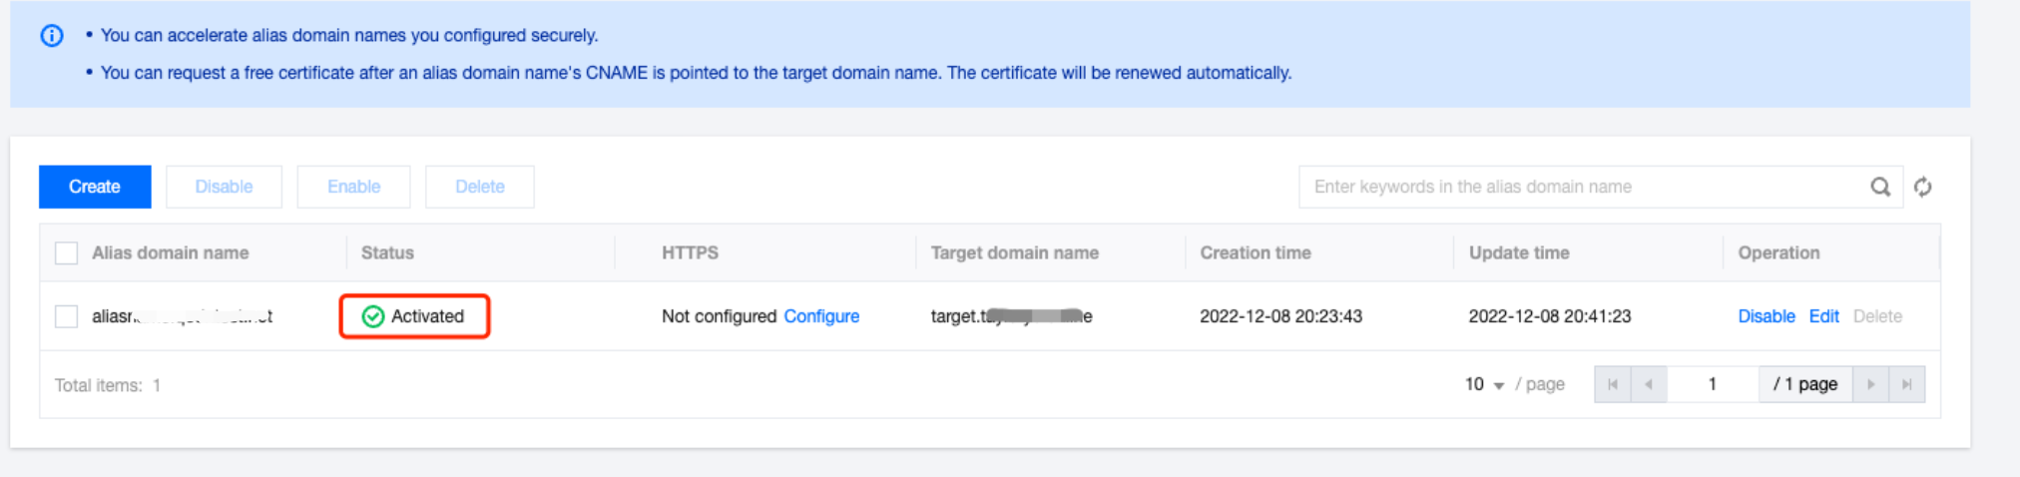
Task: Select all alias domains checkbox
Action: pyautogui.click(x=67, y=253)
